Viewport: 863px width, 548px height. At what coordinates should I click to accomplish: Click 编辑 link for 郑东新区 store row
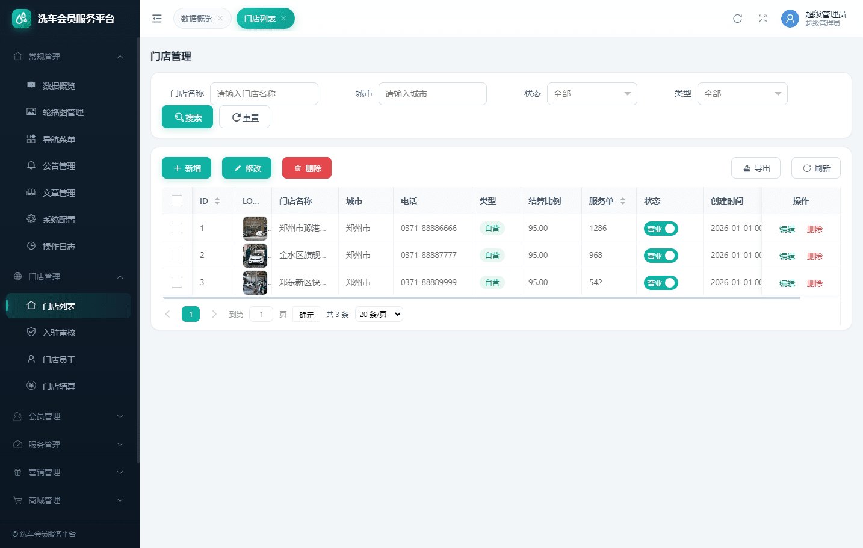coord(787,283)
